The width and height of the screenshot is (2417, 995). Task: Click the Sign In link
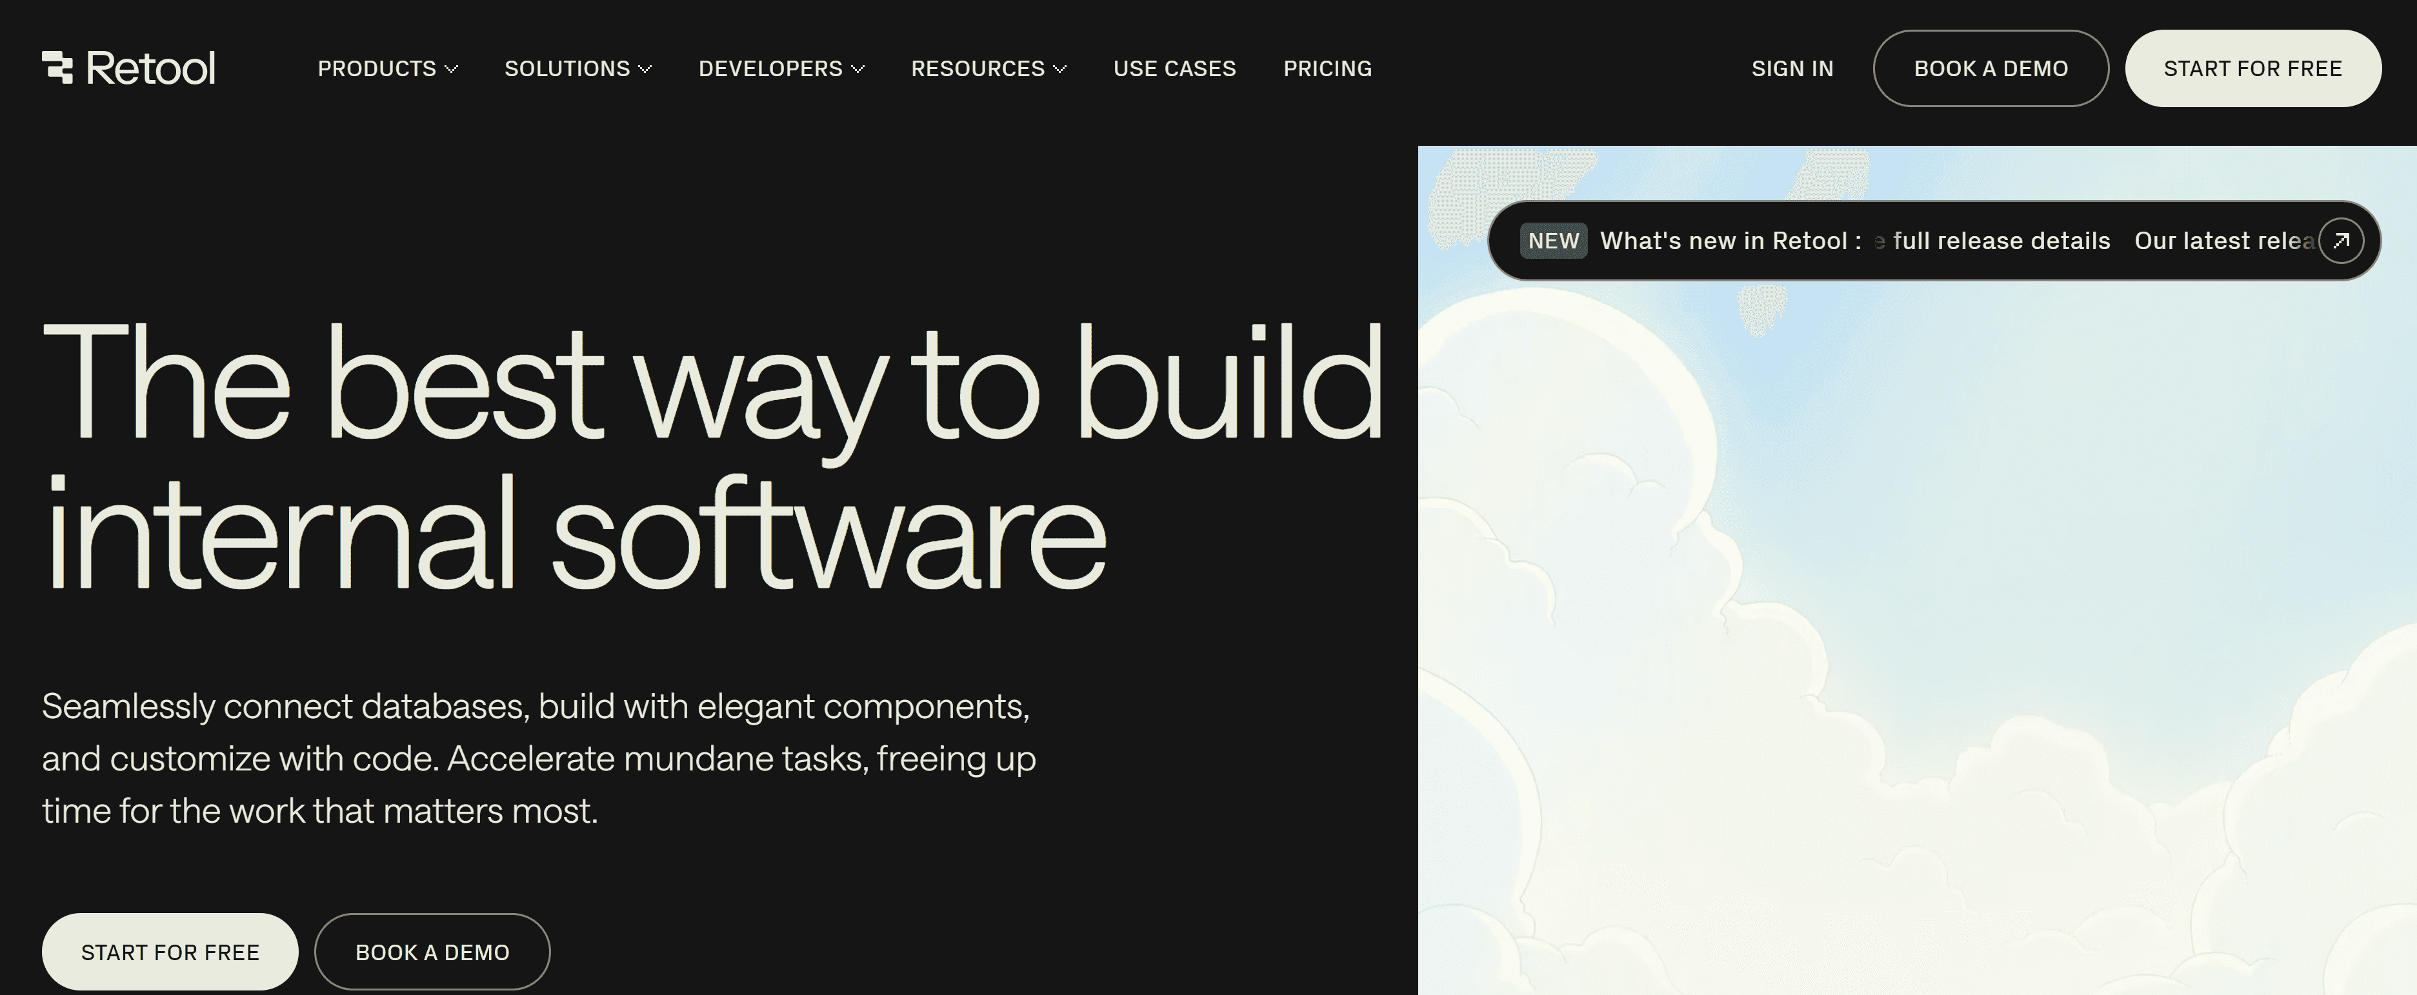pos(1791,68)
